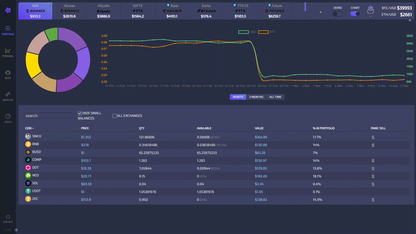Toggle BTC series in chart legend
The image size is (416, 234).
coord(267,32)
